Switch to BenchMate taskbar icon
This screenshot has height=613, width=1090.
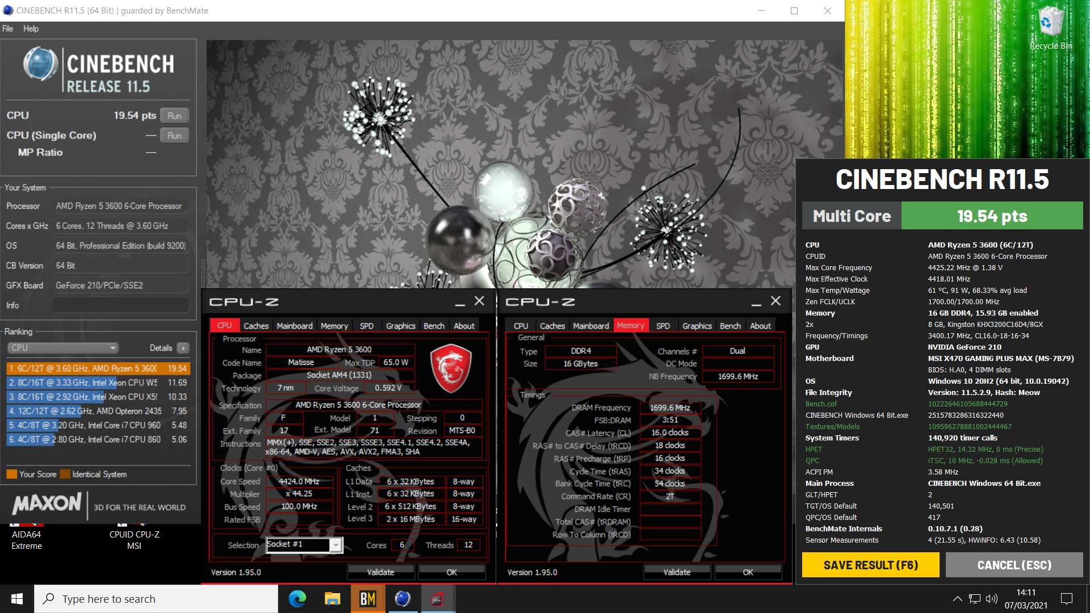click(x=367, y=599)
